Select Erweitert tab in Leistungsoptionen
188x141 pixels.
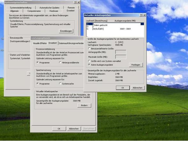pyautogui.click(x=53, y=43)
